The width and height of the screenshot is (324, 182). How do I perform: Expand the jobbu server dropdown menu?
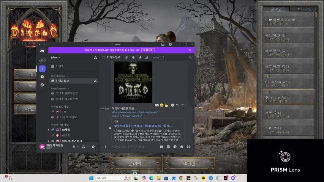(55, 57)
